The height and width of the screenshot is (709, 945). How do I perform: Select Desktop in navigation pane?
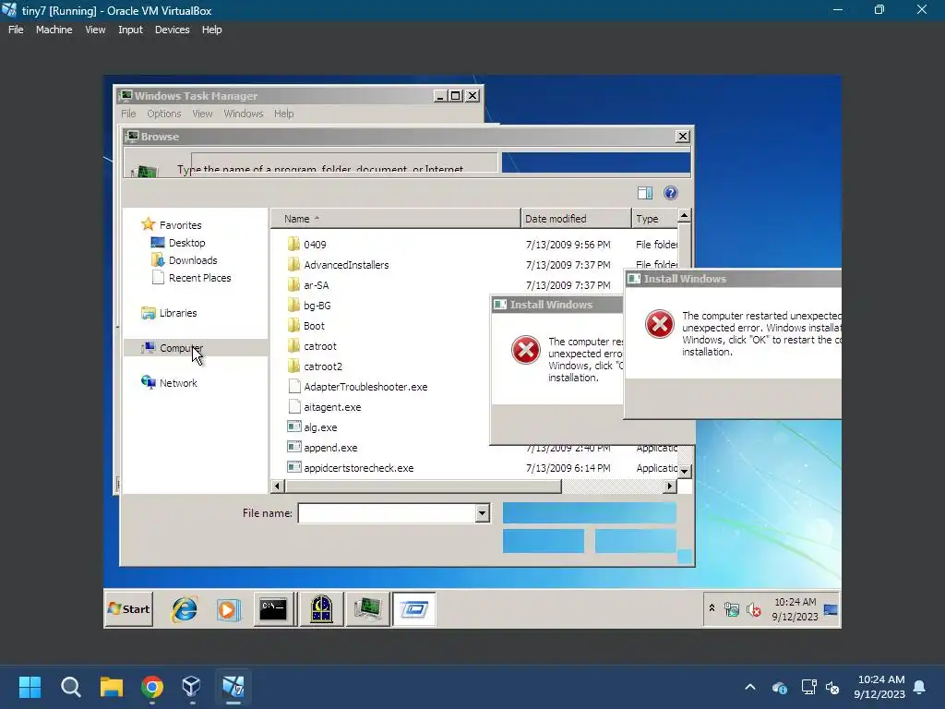pyautogui.click(x=186, y=243)
